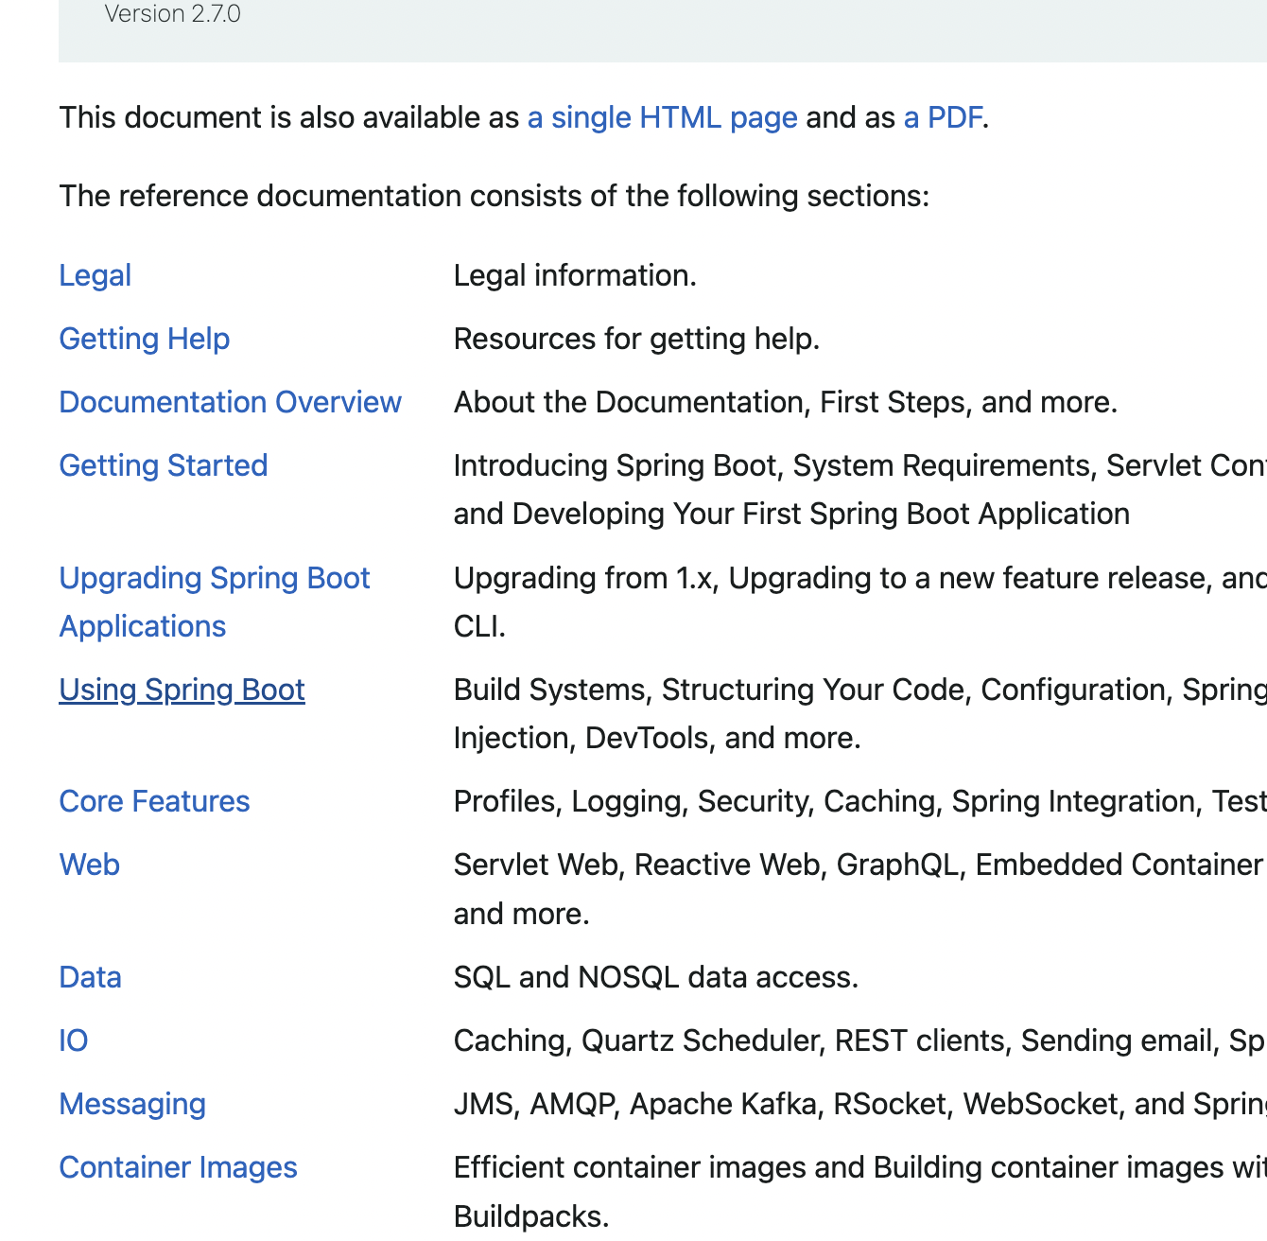Click 'Caching, Quartz Scheduler, REST clients' description

[x=859, y=1040]
